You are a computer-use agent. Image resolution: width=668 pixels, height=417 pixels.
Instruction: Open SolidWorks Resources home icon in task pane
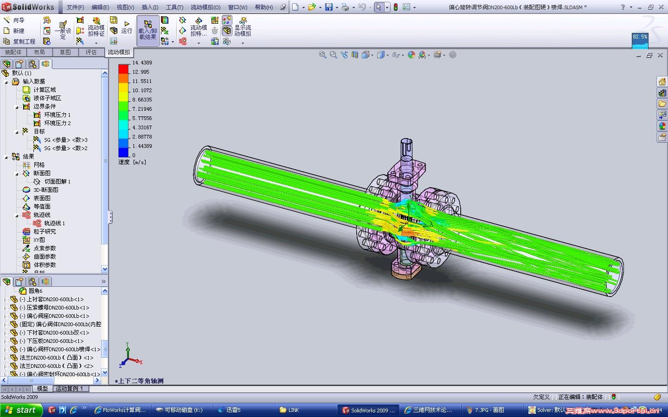(662, 82)
